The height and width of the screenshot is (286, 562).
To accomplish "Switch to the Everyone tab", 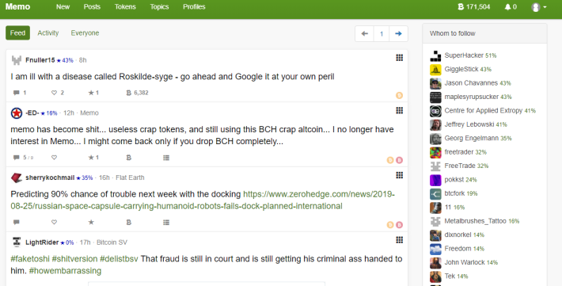I will tap(85, 33).
